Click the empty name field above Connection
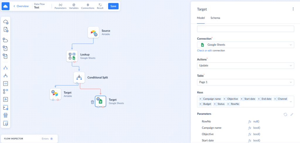 point(246,29)
